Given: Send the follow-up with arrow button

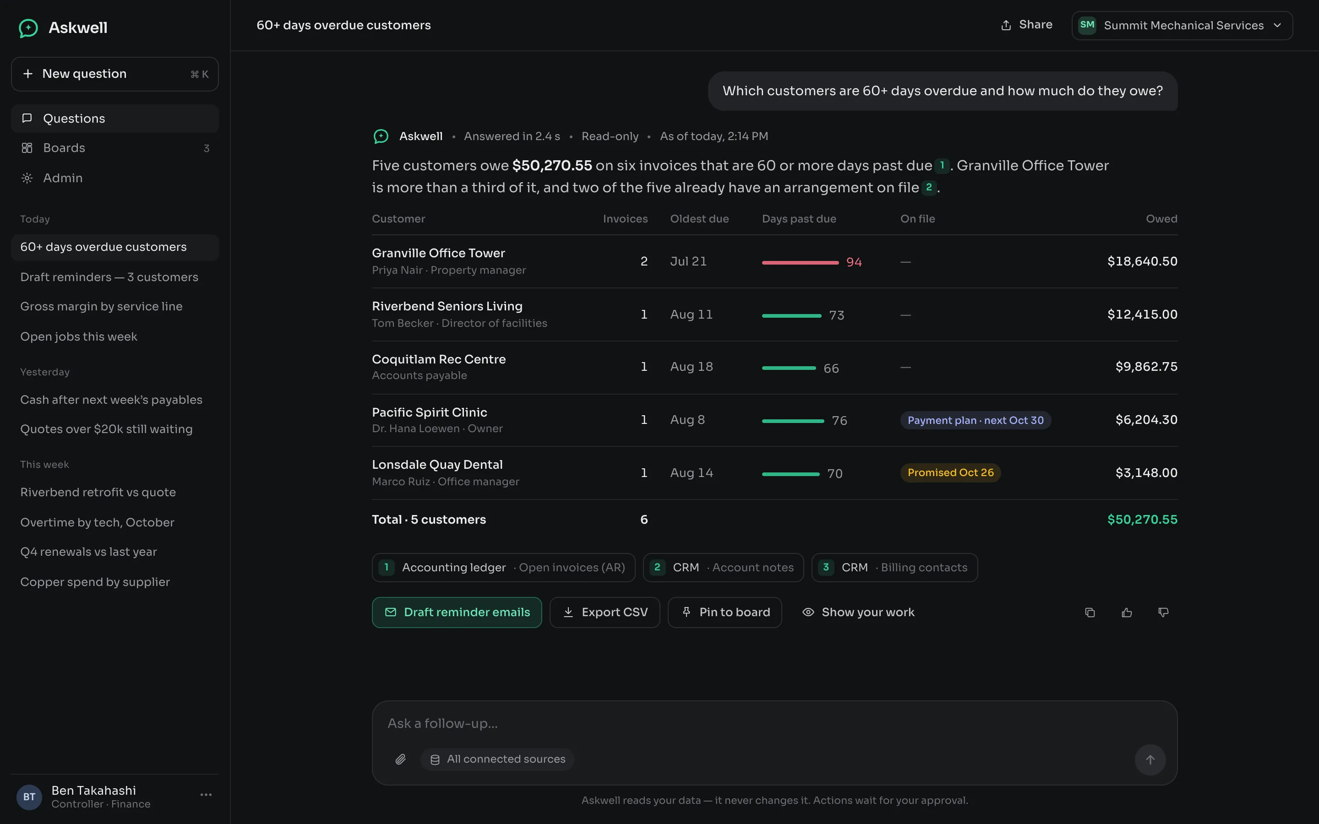Looking at the screenshot, I should (1150, 760).
